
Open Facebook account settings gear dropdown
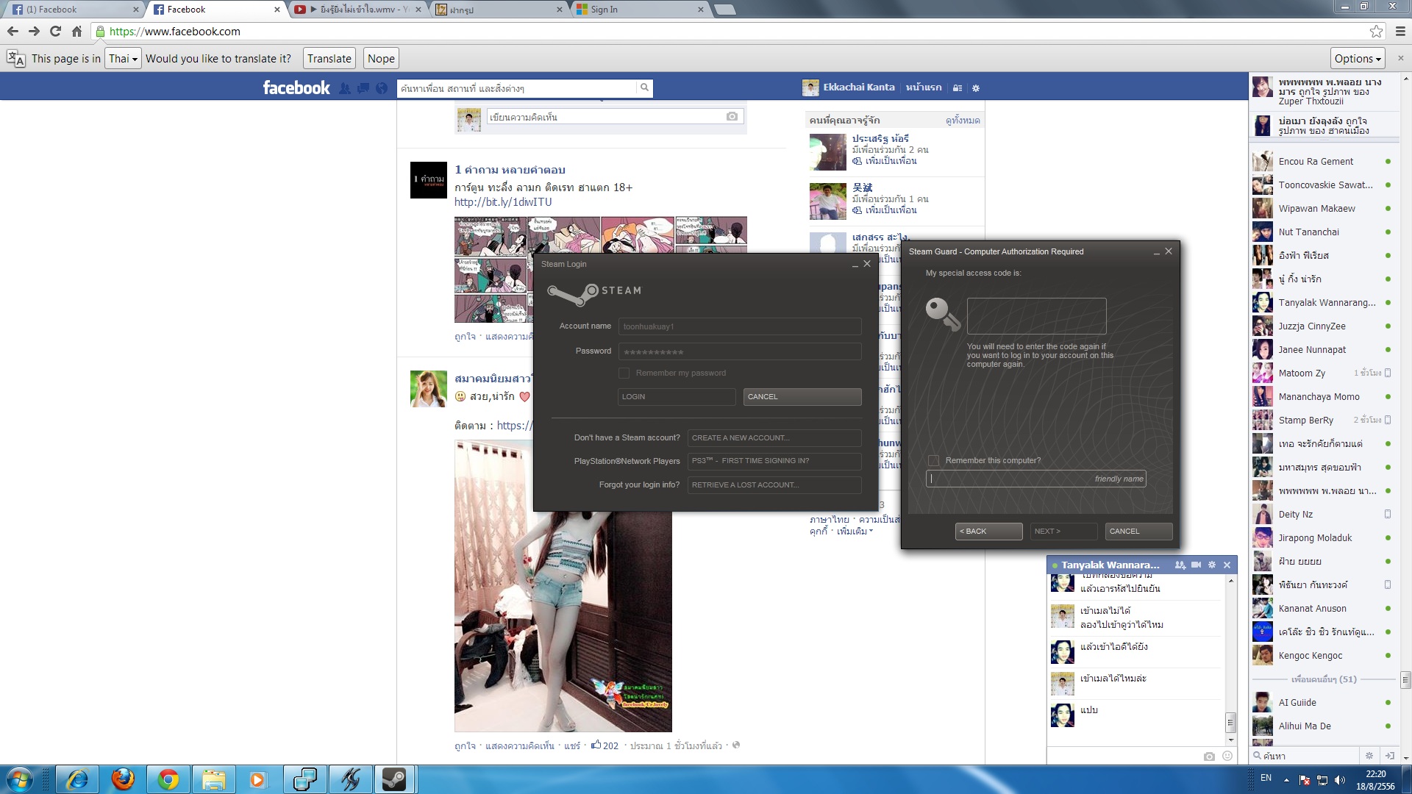point(976,88)
